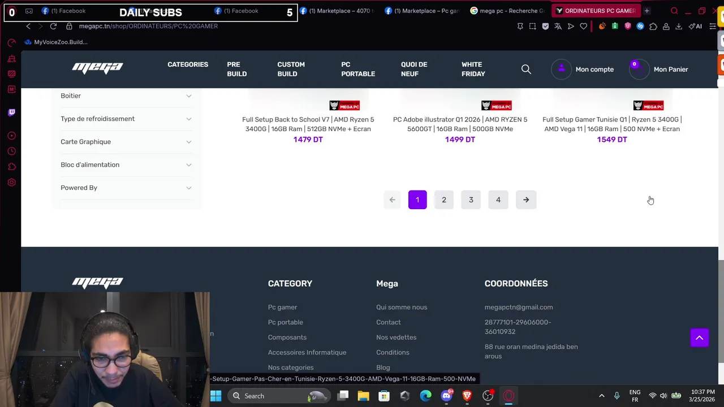The height and width of the screenshot is (407, 724).
Task: Open Brave browser from the taskbar
Action: 467,396
